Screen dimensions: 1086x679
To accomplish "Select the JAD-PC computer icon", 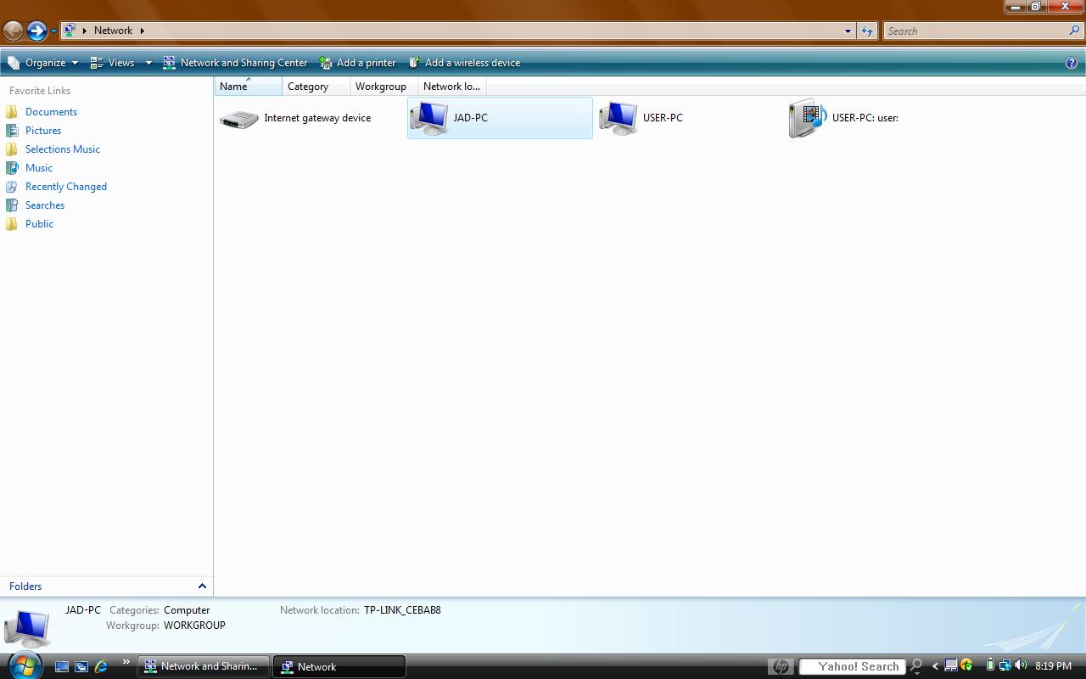I will pos(429,118).
